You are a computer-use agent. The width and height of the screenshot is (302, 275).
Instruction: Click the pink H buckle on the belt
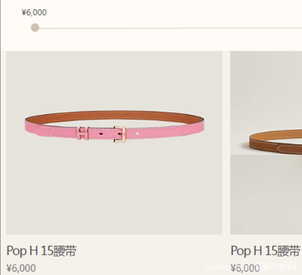coord(82,133)
